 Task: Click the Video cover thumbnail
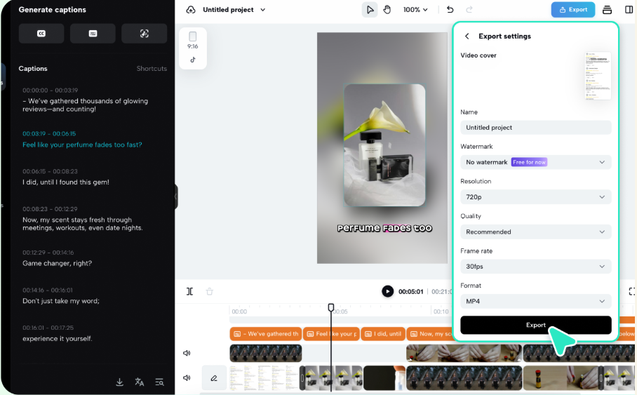pyautogui.click(x=598, y=76)
